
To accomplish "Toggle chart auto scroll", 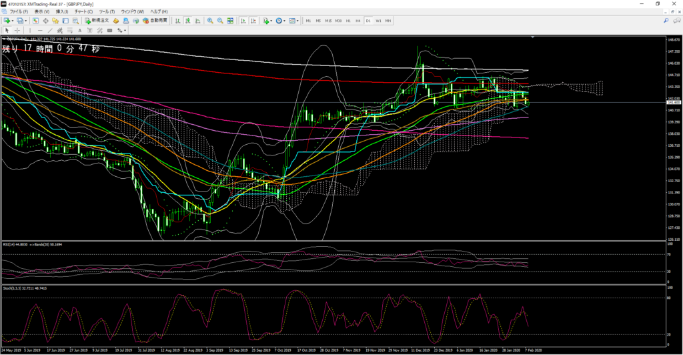I will (x=243, y=21).
